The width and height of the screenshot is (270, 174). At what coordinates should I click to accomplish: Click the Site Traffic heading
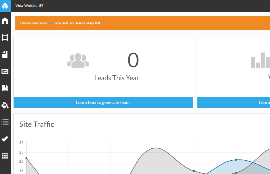coord(37,124)
